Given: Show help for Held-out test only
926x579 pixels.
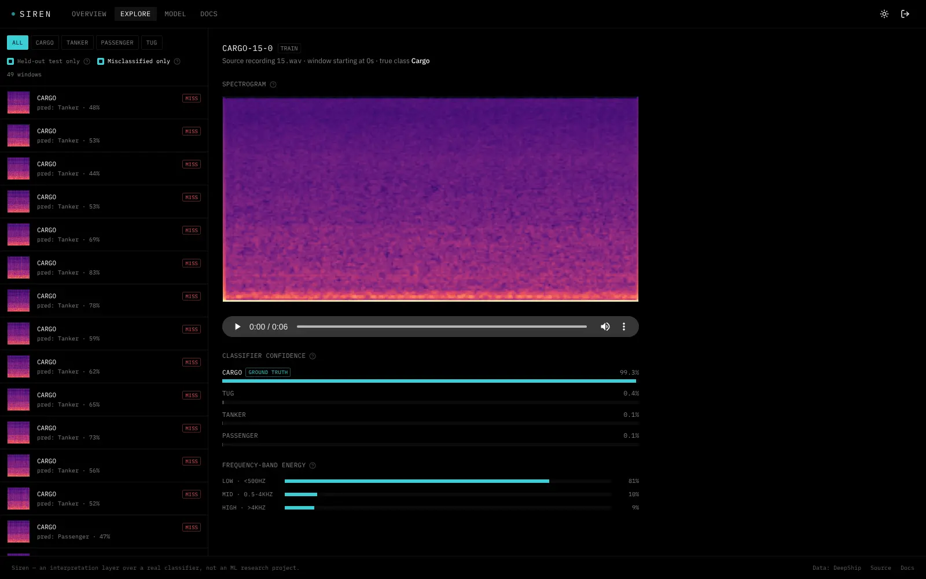Looking at the screenshot, I should tap(87, 61).
